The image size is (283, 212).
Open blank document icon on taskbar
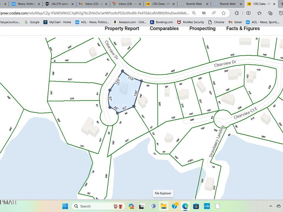218,206
